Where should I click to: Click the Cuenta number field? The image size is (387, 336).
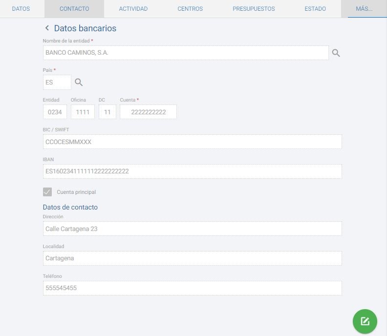[x=148, y=112]
